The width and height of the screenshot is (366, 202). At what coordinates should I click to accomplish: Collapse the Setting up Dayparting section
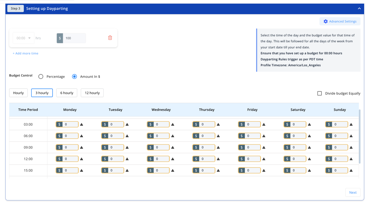[359, 9]
